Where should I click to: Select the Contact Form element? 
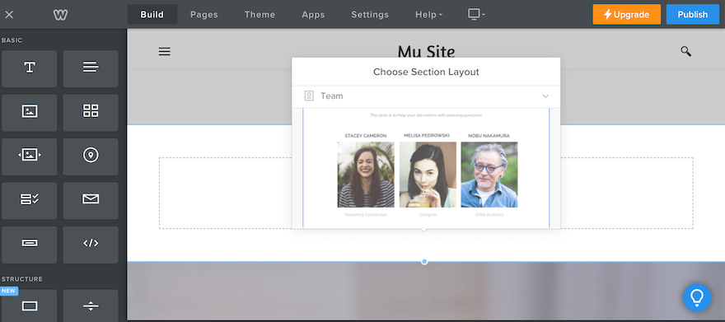tap(30, 200)
